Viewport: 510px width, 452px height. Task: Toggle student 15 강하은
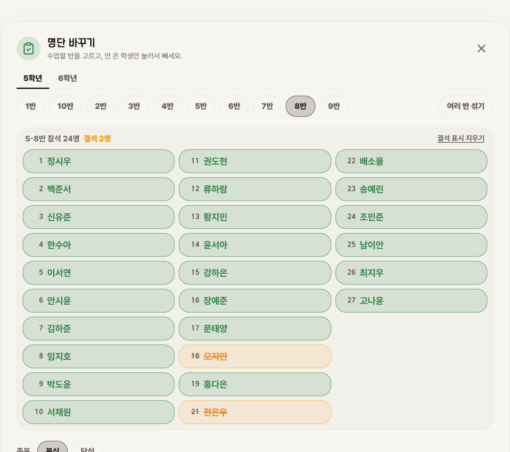click(255, 273)
